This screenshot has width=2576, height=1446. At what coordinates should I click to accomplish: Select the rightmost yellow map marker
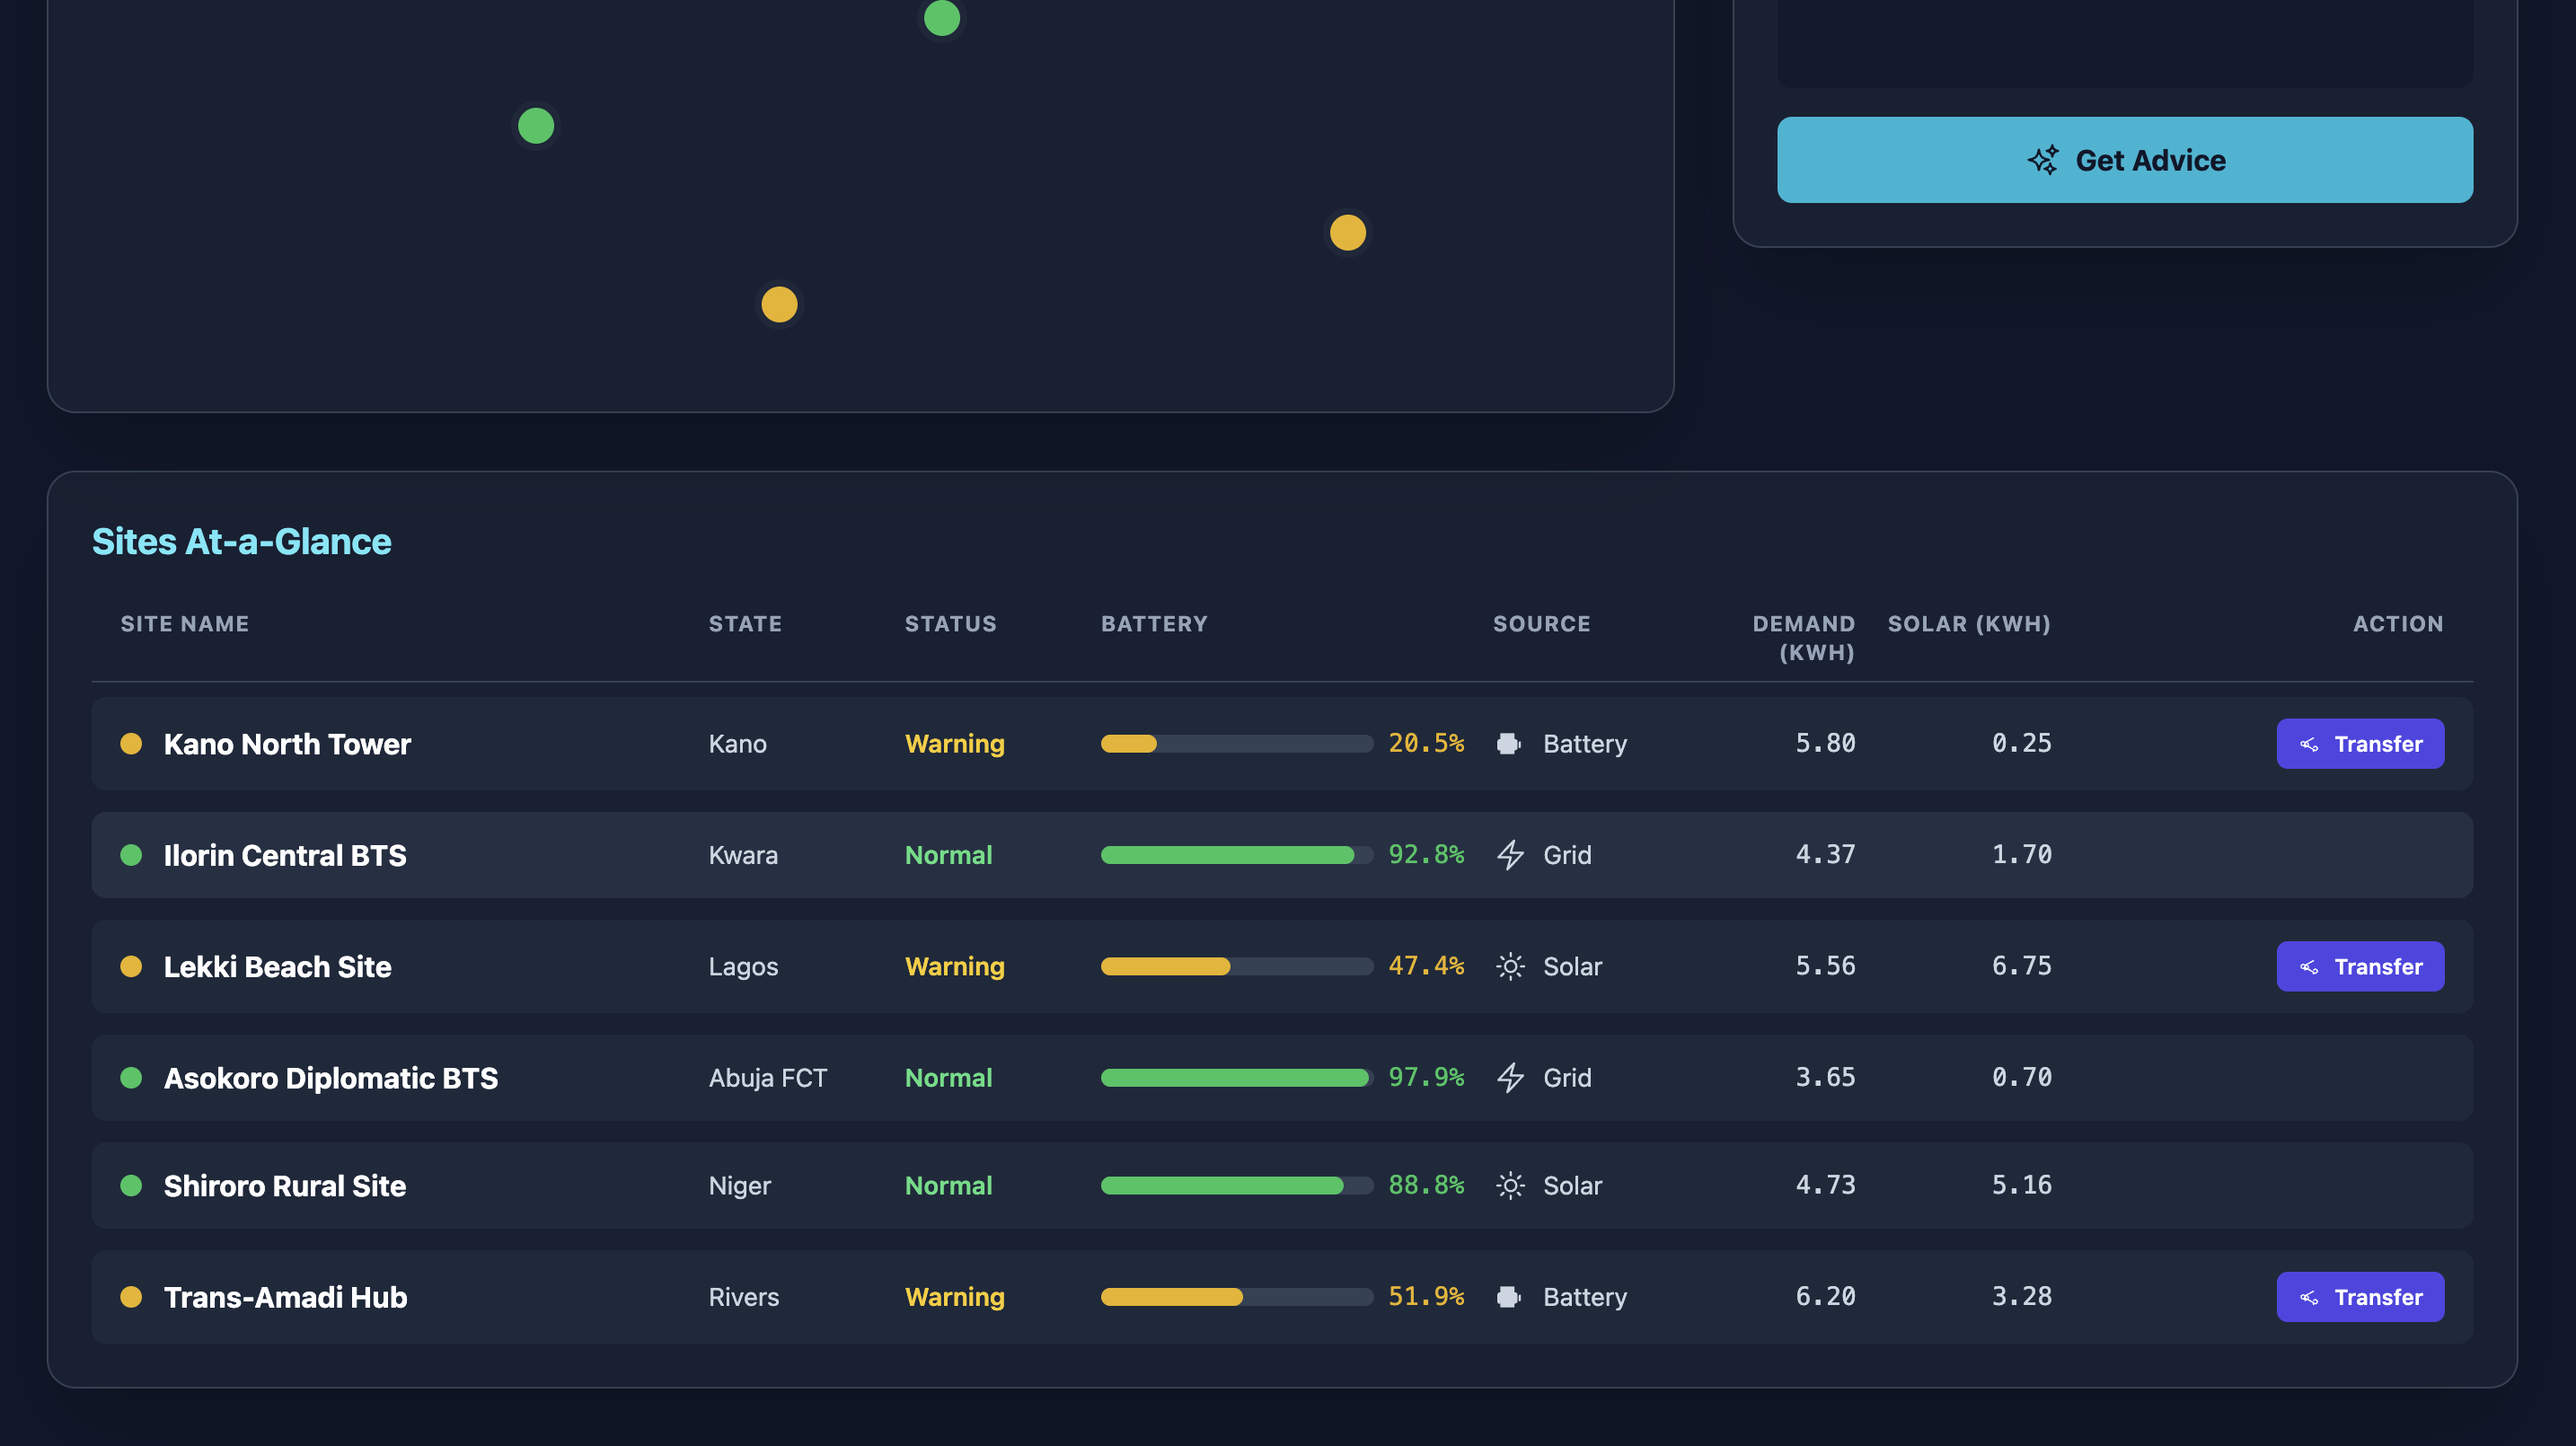(1347, 233)
